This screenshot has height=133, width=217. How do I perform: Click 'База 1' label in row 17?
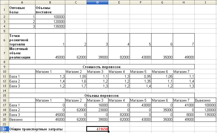[22, 105]
